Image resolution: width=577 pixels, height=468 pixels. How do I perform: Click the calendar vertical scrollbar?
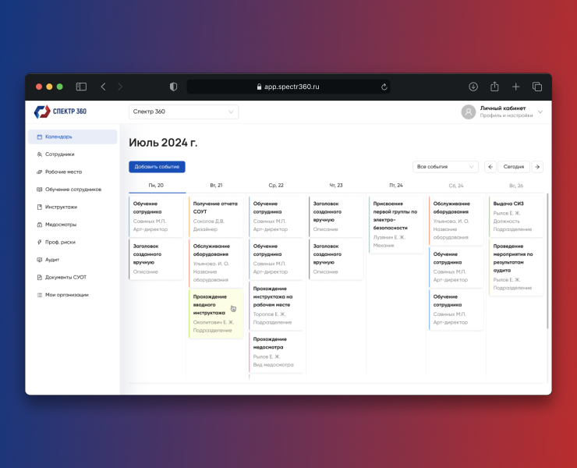[x=547, y=261]
